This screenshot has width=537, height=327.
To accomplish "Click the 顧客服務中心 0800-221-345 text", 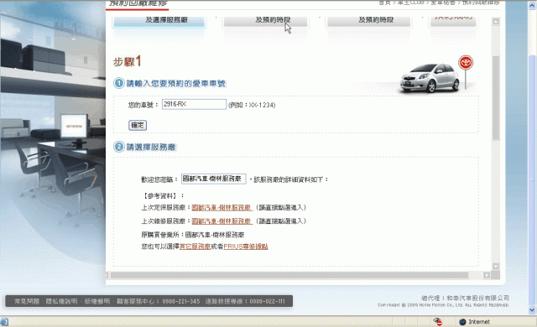I will point(159,301).
